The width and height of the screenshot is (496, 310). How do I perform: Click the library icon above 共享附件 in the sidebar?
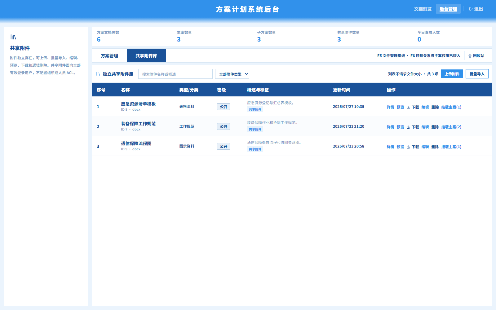[x=13, y=37]
